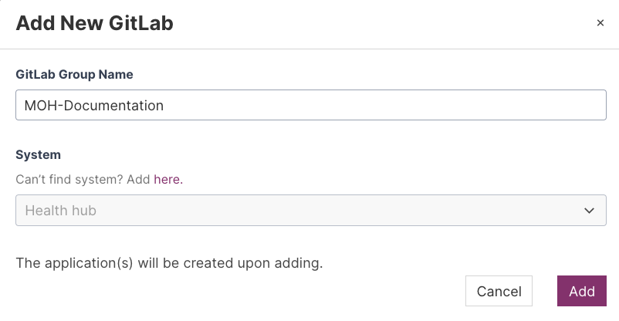
Task: Confirm with the purple Add button
Action: click(x=581, y=292)
